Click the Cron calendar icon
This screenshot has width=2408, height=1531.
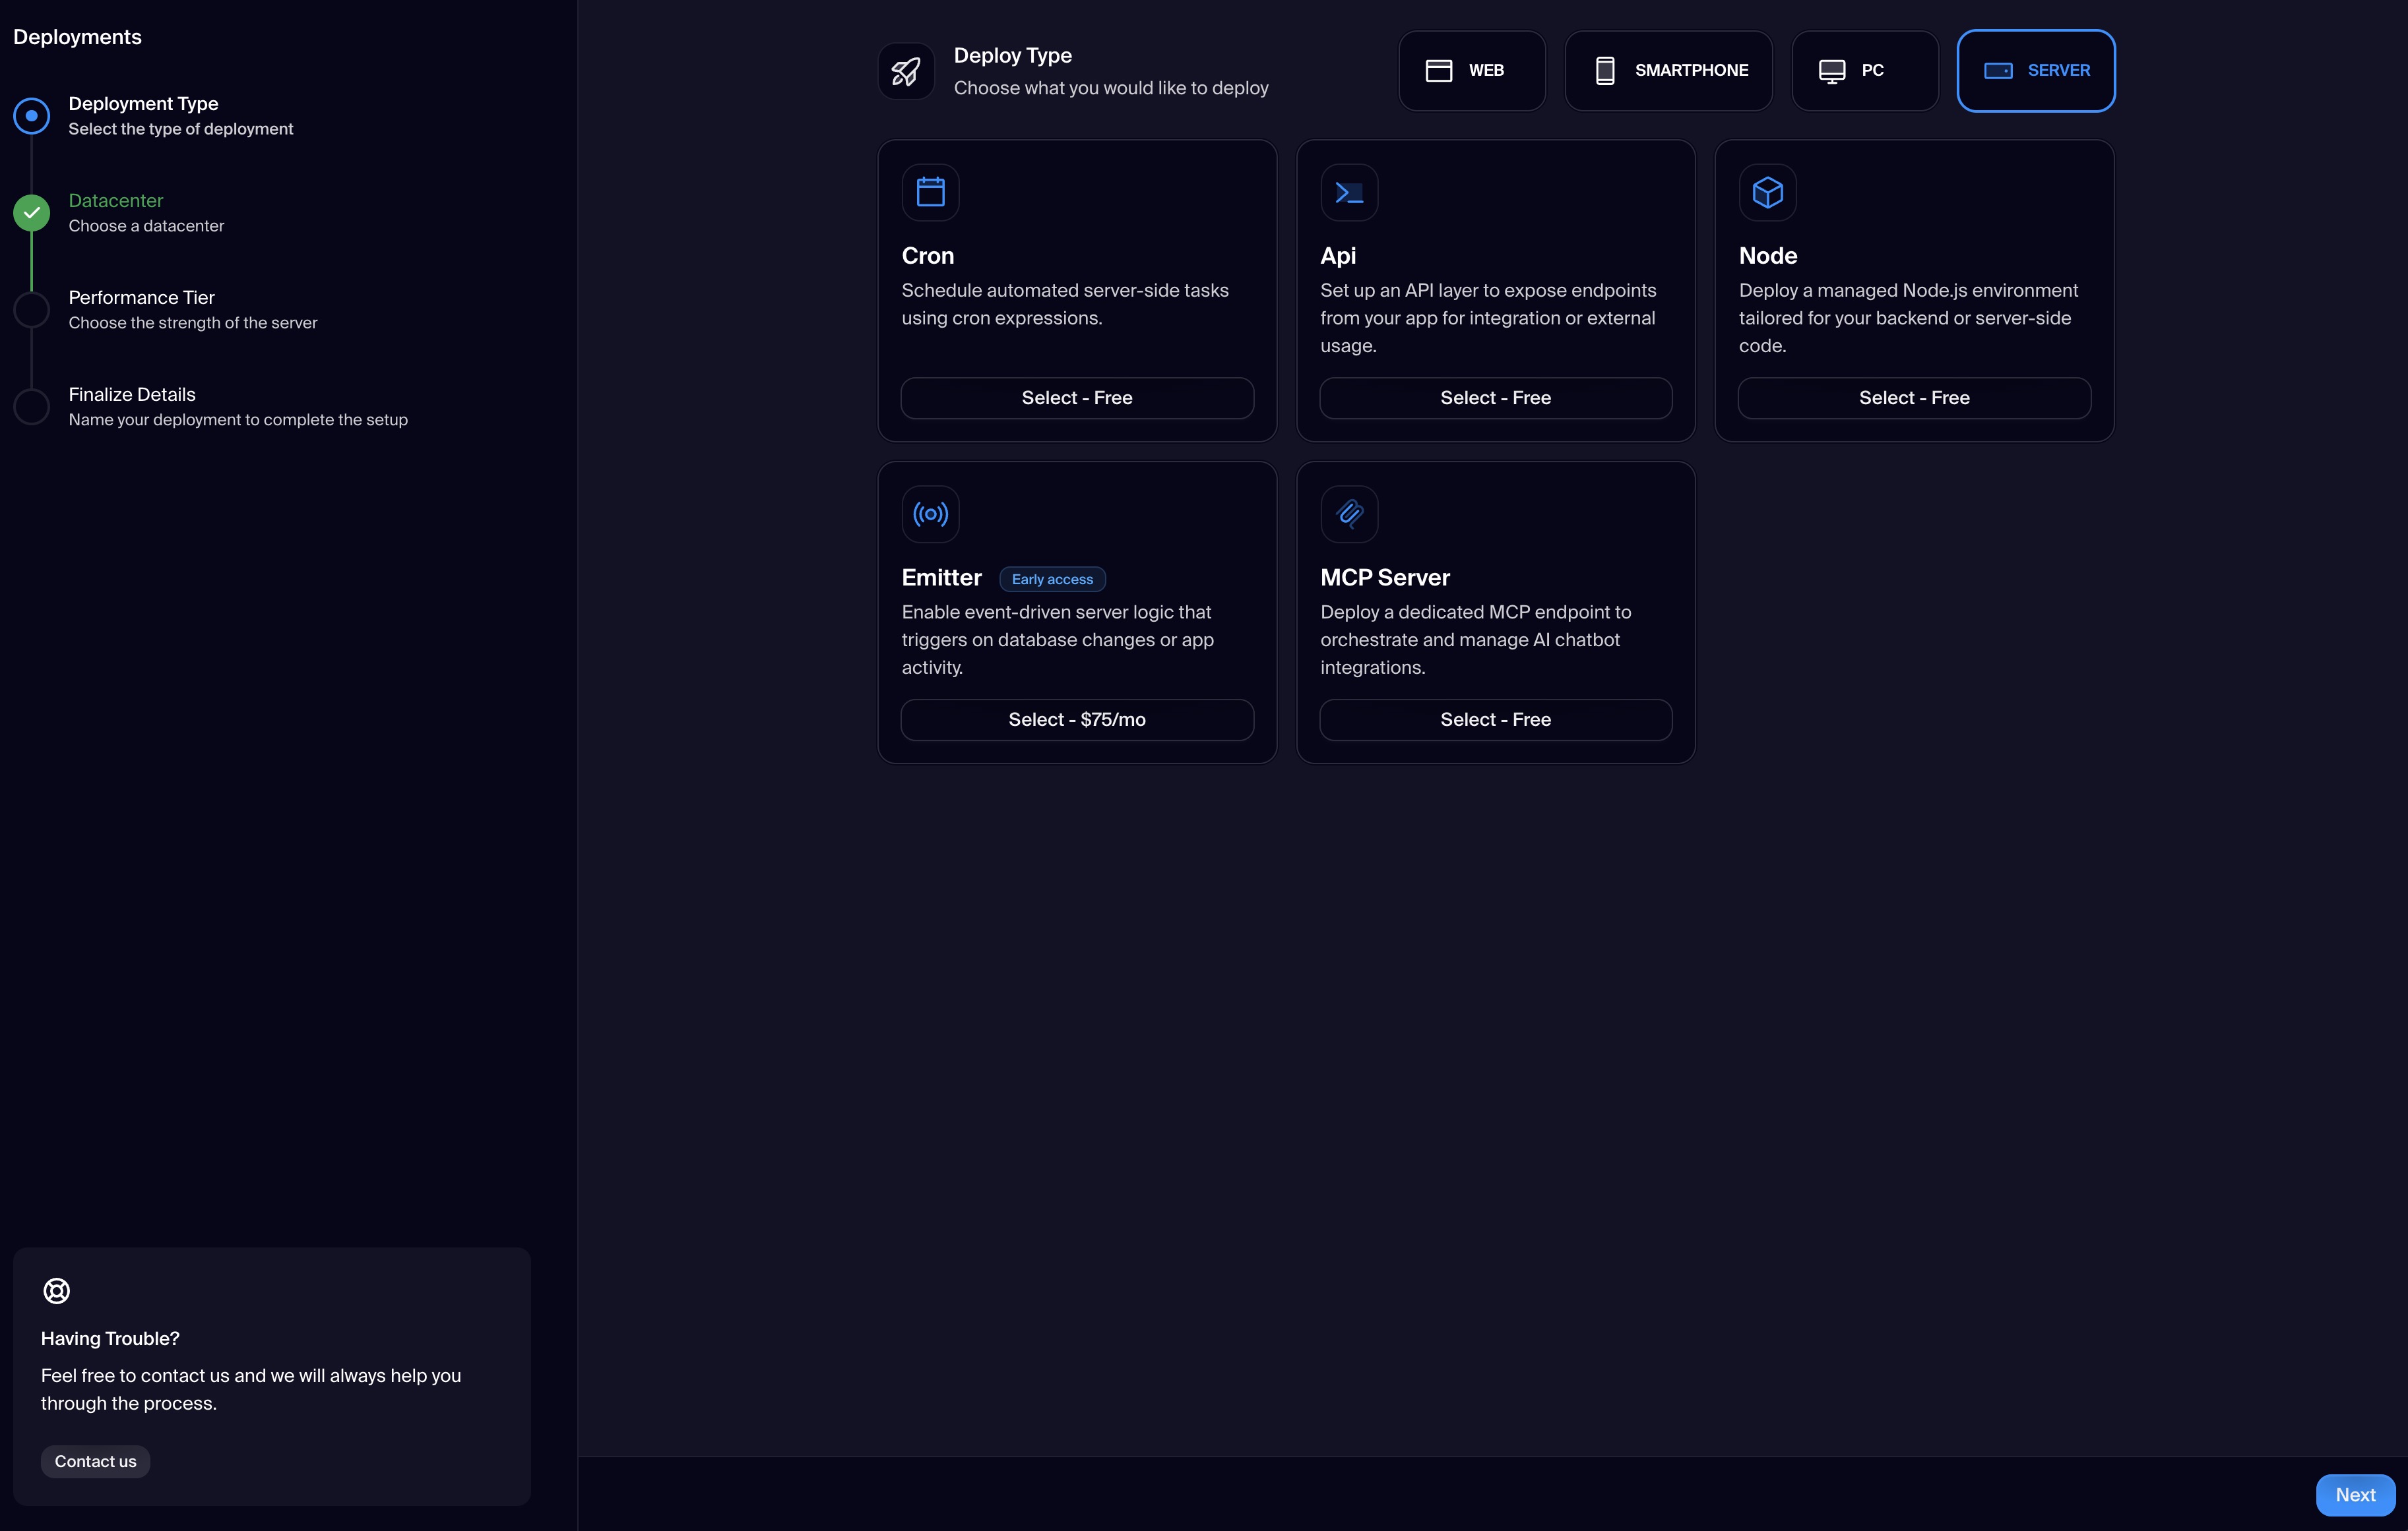click(x=930, y=192)
